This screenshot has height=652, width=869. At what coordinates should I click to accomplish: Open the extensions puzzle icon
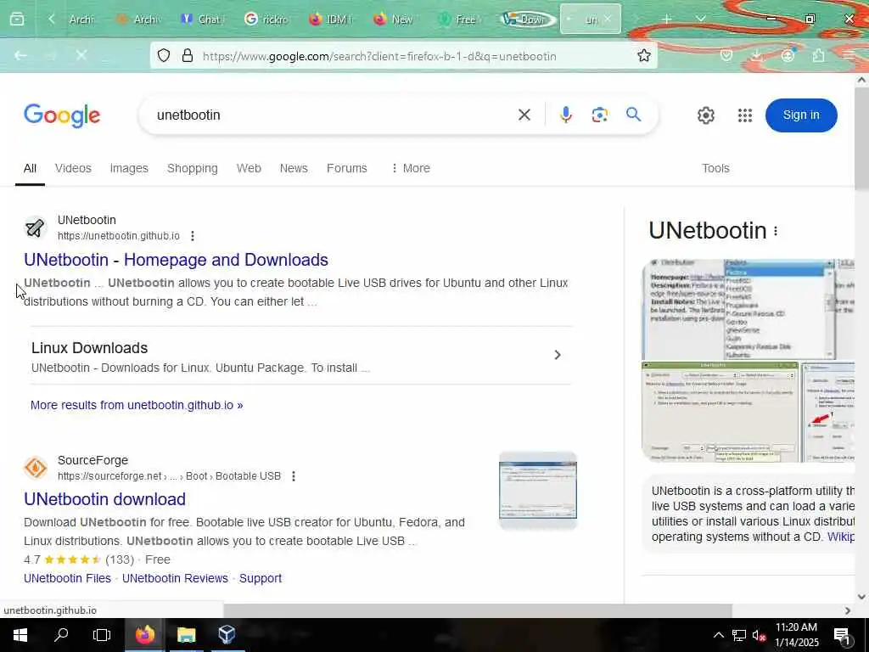coord(818,55)
